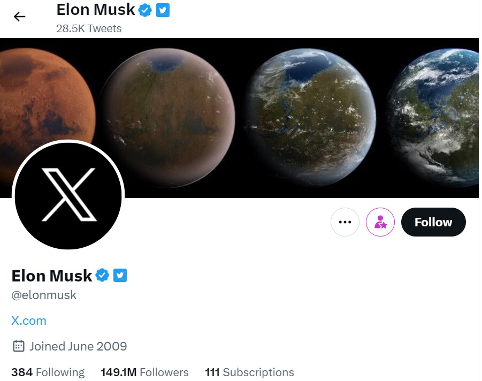482x381 pixels.
Task: Click the @elonmusk handle text
Action: pyautogui.click(x=44, y=295)
